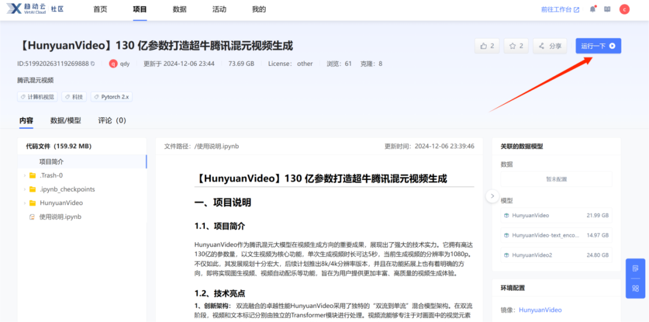Click the 科技 tag
The width and height of the screenshot is (649, 322).
tap(74, 97)
